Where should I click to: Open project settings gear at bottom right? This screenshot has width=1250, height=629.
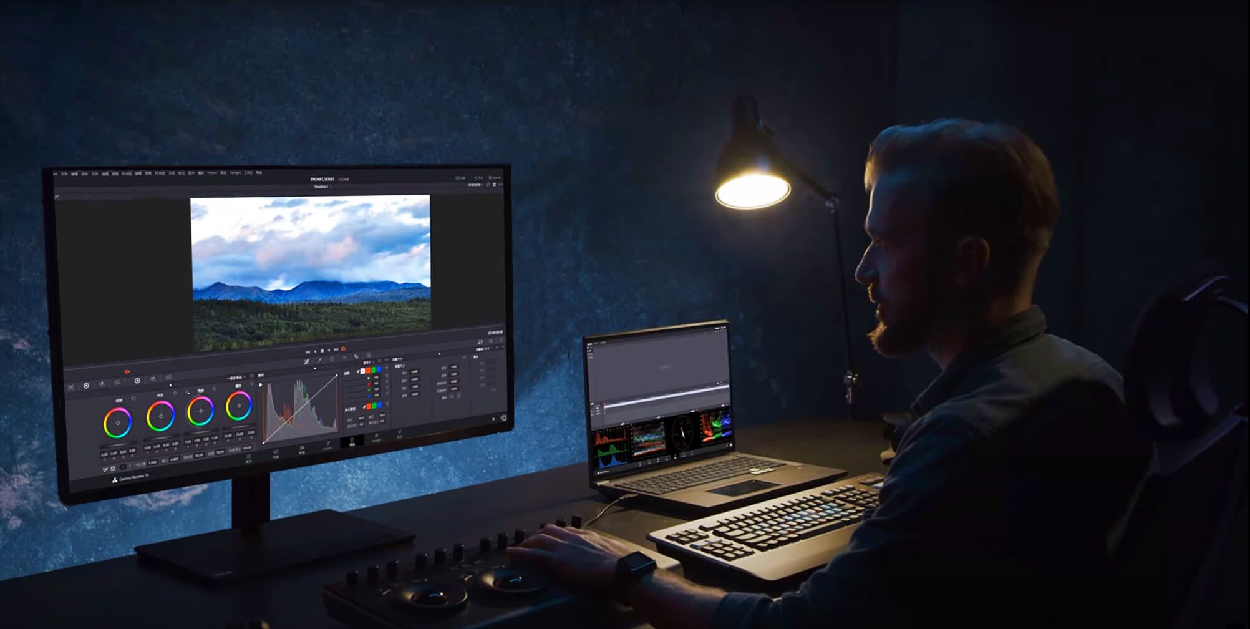tap(503, 418)
